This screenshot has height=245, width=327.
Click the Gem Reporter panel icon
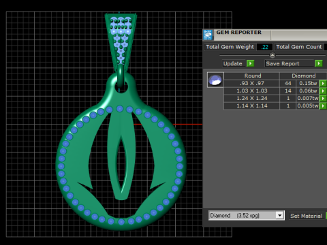point(208,35)
